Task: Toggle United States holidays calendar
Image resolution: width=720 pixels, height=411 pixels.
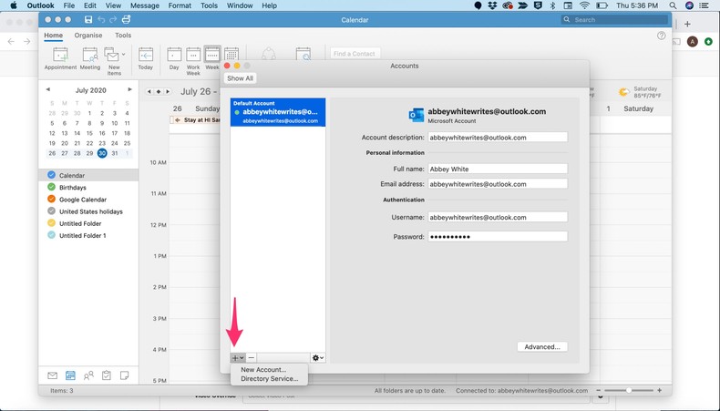Action: (x=51, y=211)
